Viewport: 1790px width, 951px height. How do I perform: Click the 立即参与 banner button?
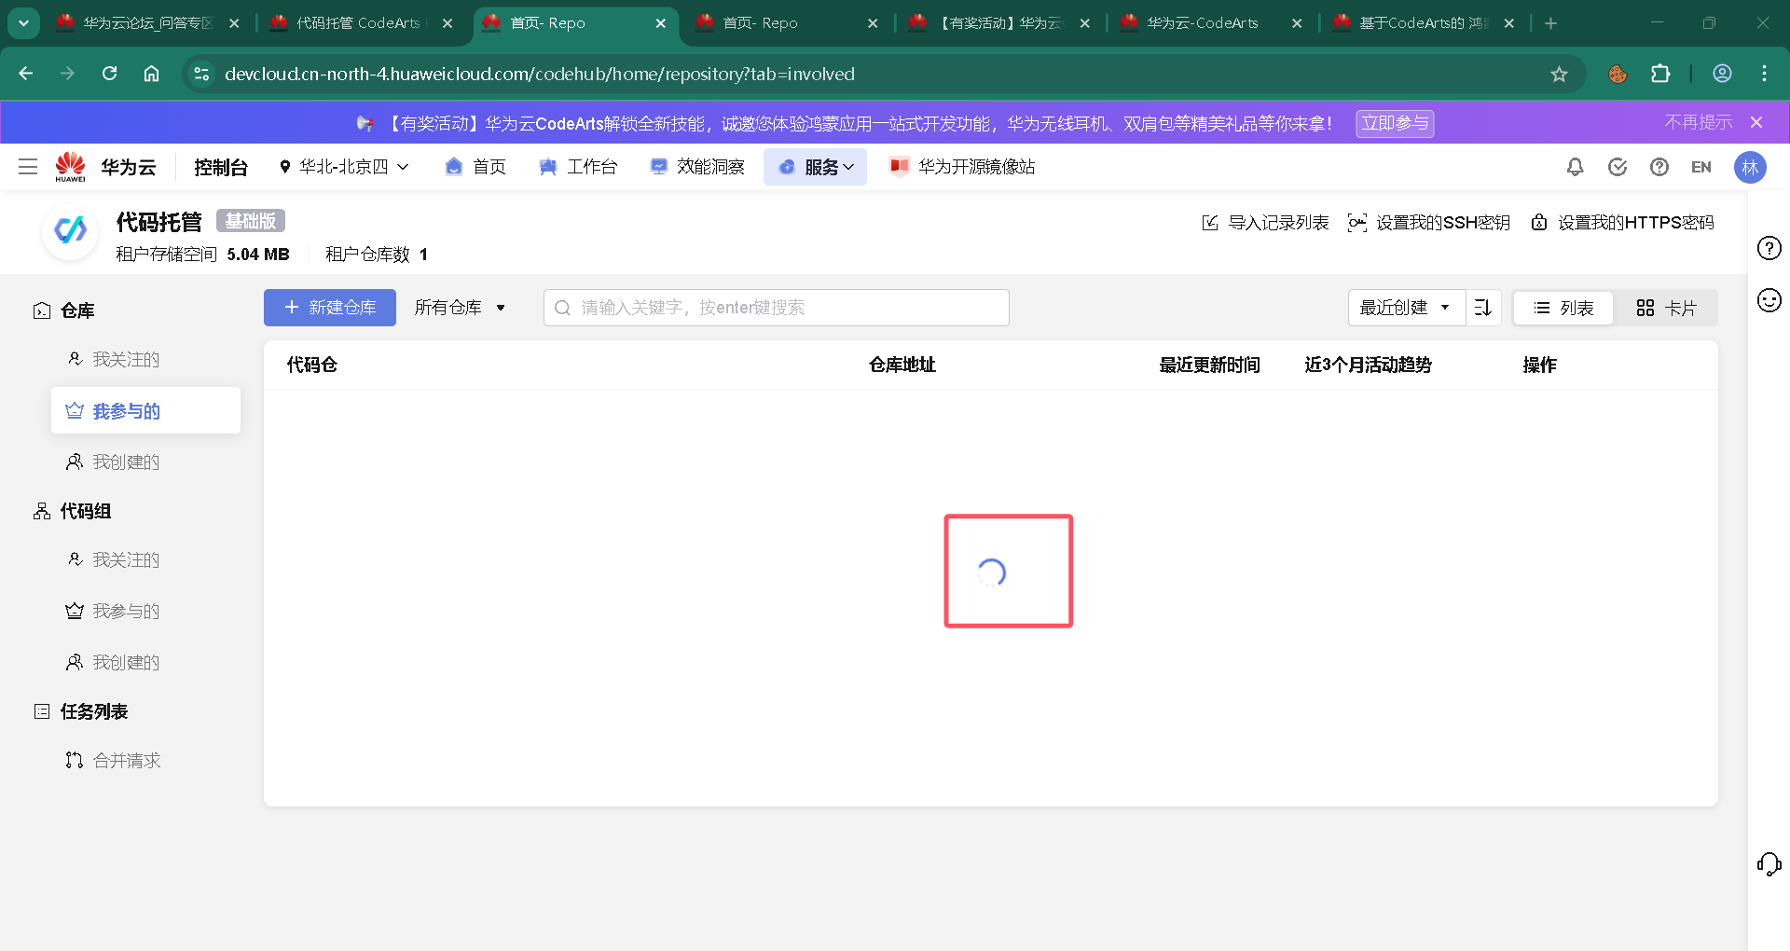(1395, 123)
